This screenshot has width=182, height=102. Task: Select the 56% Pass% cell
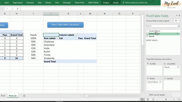pyautogui.click(x=33, y=58)
